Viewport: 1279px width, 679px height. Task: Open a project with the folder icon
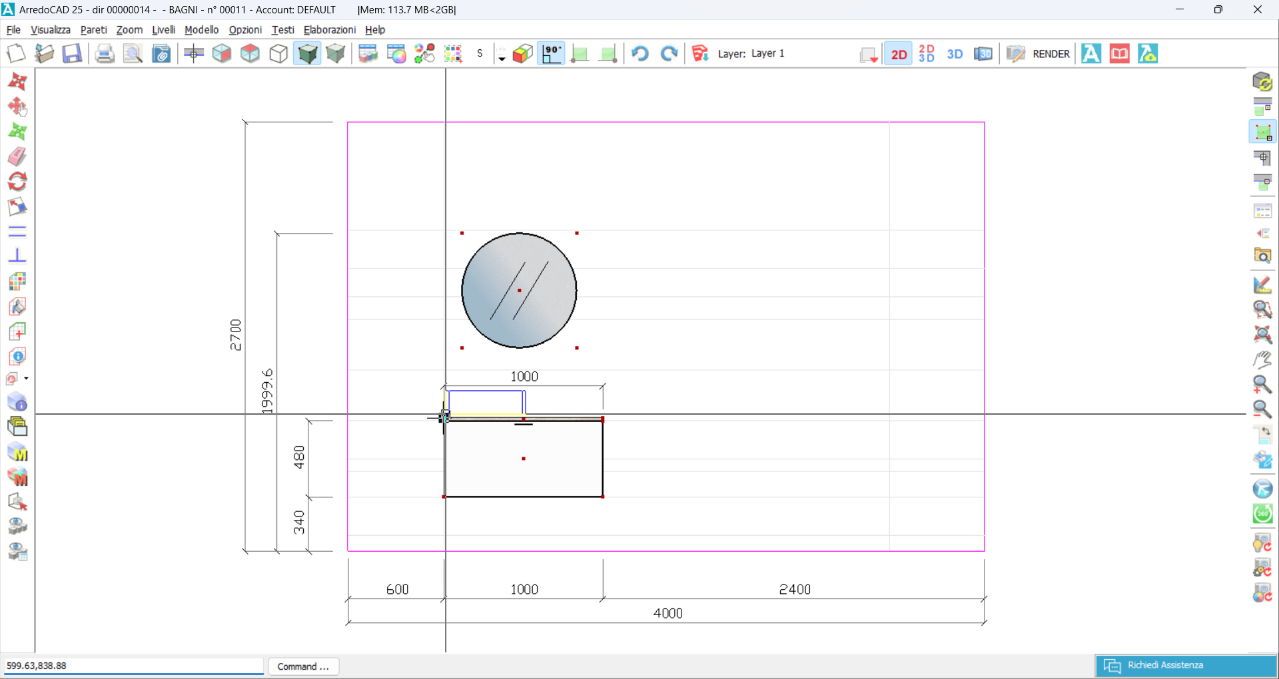pyautogui.click(x=44, y=53)
